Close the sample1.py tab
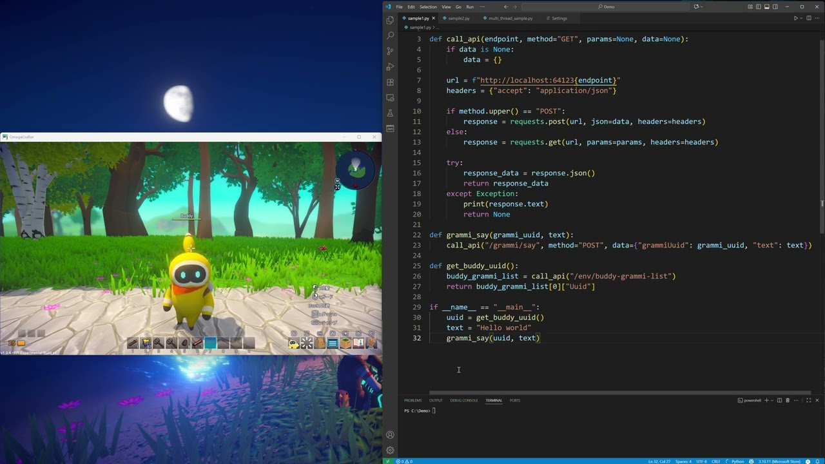The image size is (825, 464). (434, 18)
